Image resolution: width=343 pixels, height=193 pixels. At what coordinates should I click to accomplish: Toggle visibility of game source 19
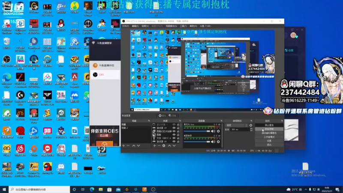(174, 128)
